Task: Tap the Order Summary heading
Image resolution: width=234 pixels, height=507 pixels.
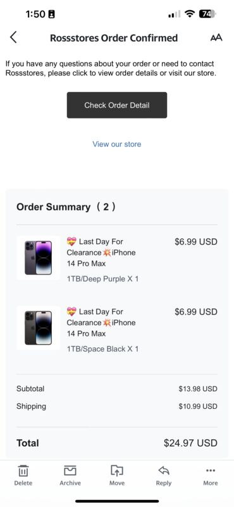Action: 66,207
